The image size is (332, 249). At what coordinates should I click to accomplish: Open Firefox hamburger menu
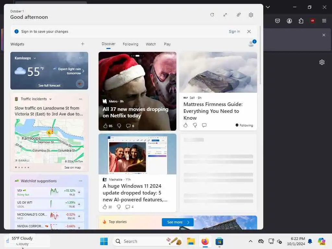pyautogui.click(x=324, y=20)
